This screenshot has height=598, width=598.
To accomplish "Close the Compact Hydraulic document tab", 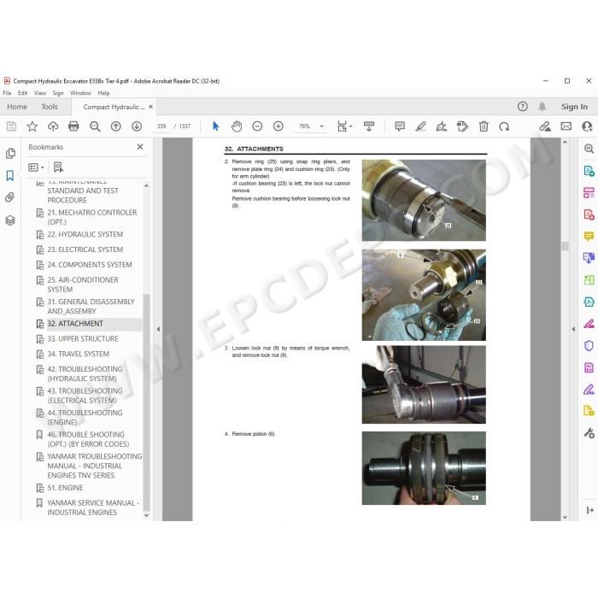I will click(x=150, y=107).
